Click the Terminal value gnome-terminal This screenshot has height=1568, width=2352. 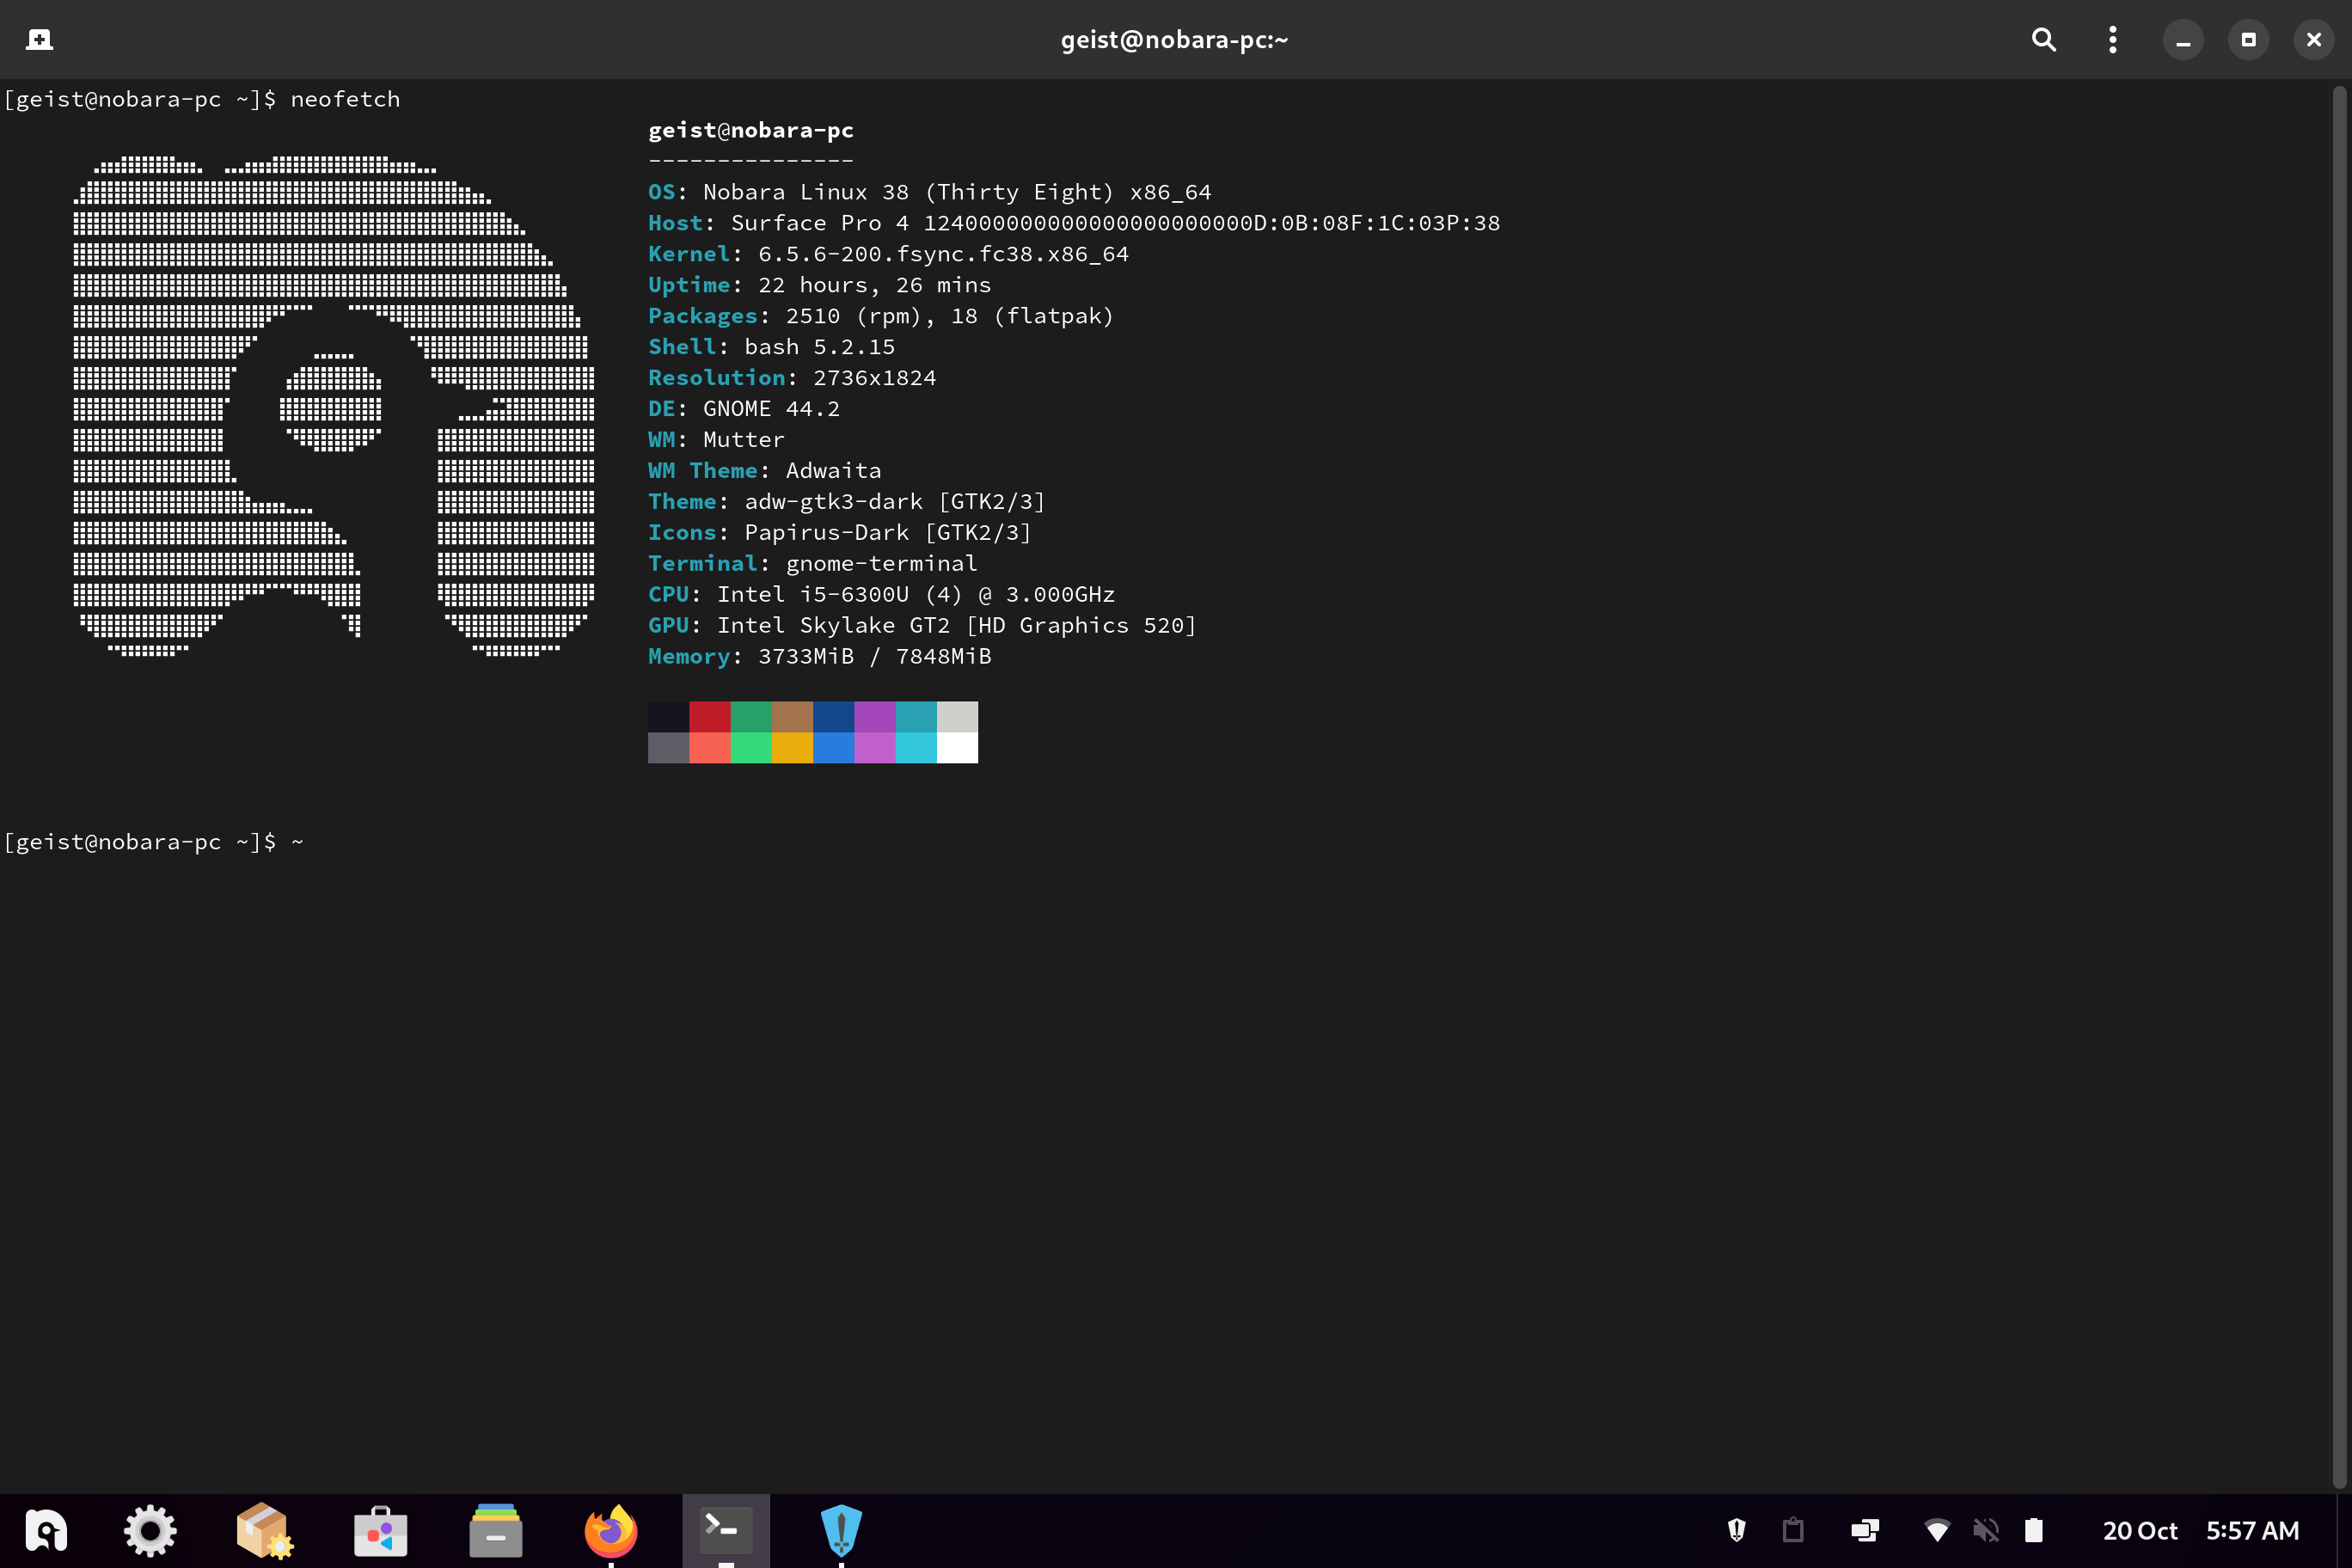click(882, 564)
